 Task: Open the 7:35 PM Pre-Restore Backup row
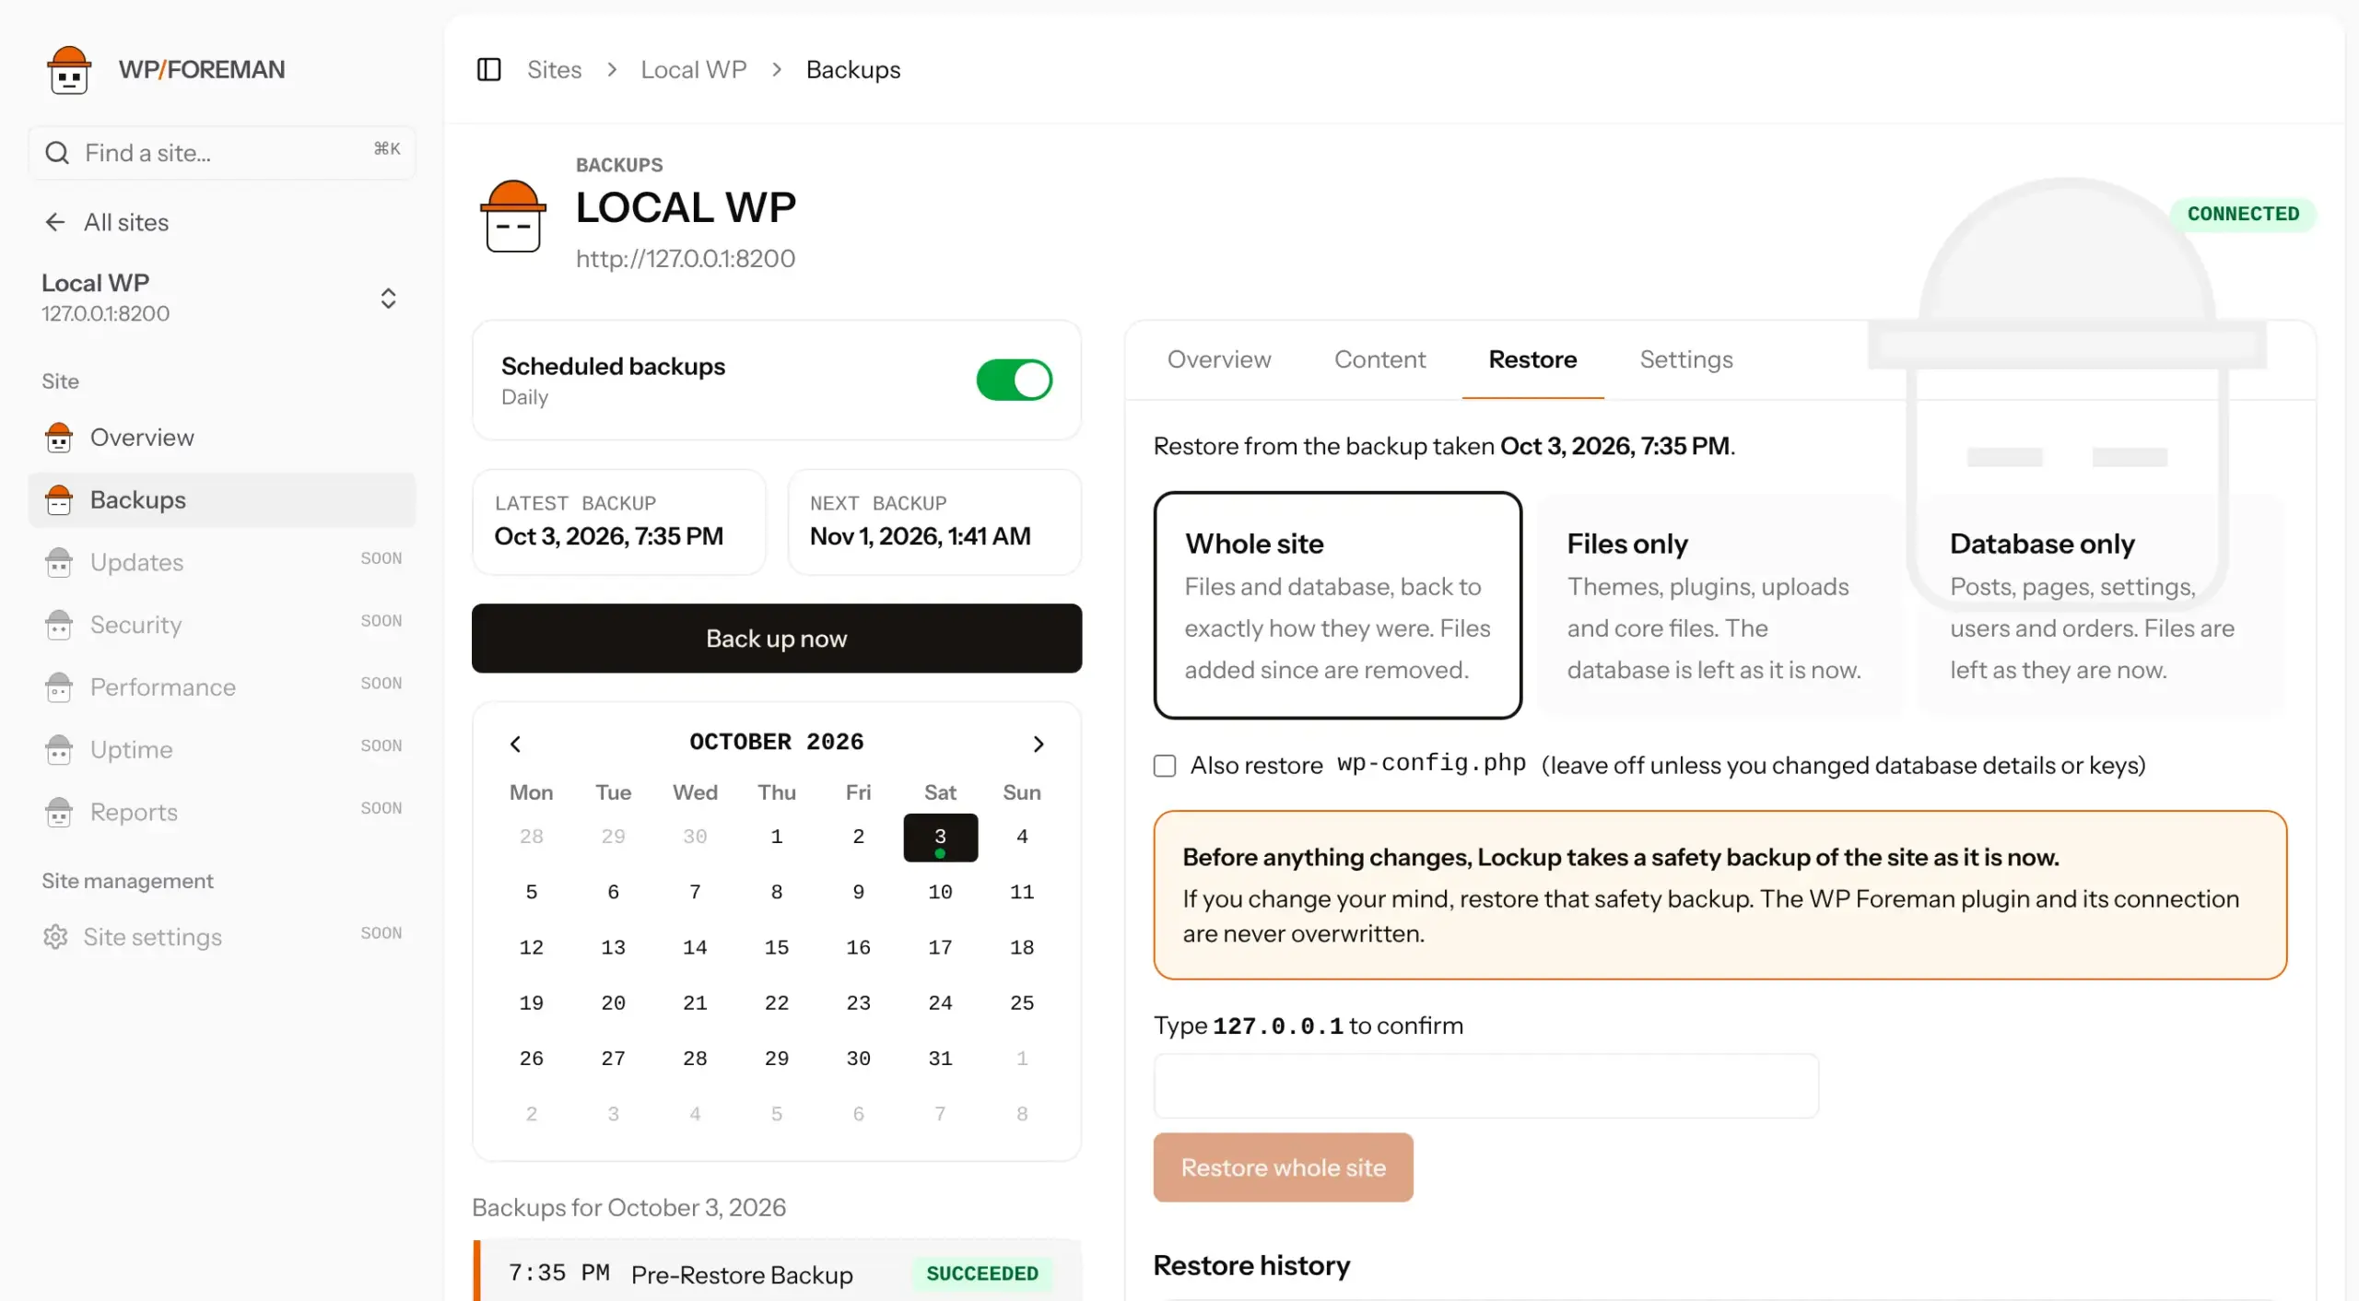tap(778, 1272)
